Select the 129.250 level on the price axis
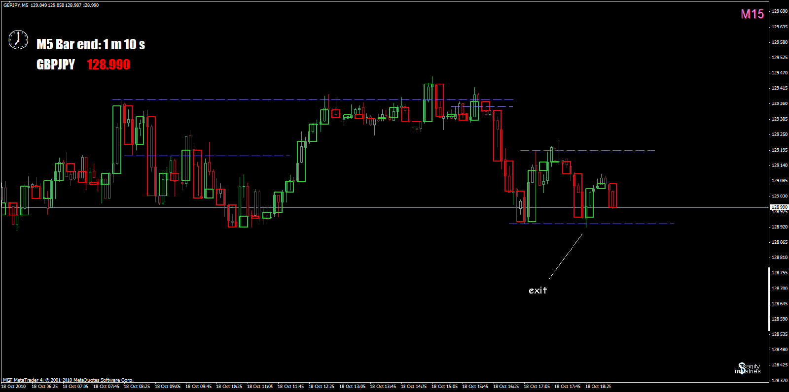Image resolution: width=789 pixels, height=392 pixels. 779,134
